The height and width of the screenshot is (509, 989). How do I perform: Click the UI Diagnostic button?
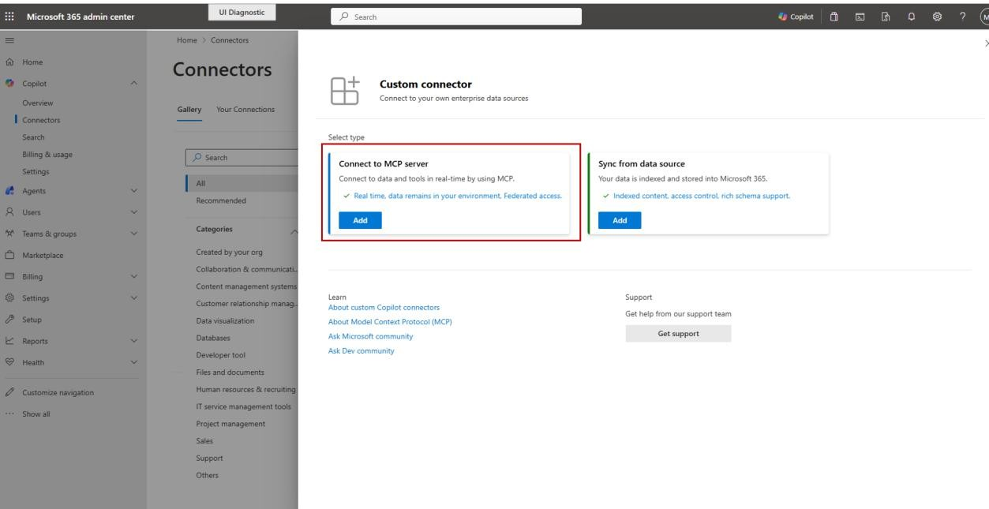[x=241, y=12]
